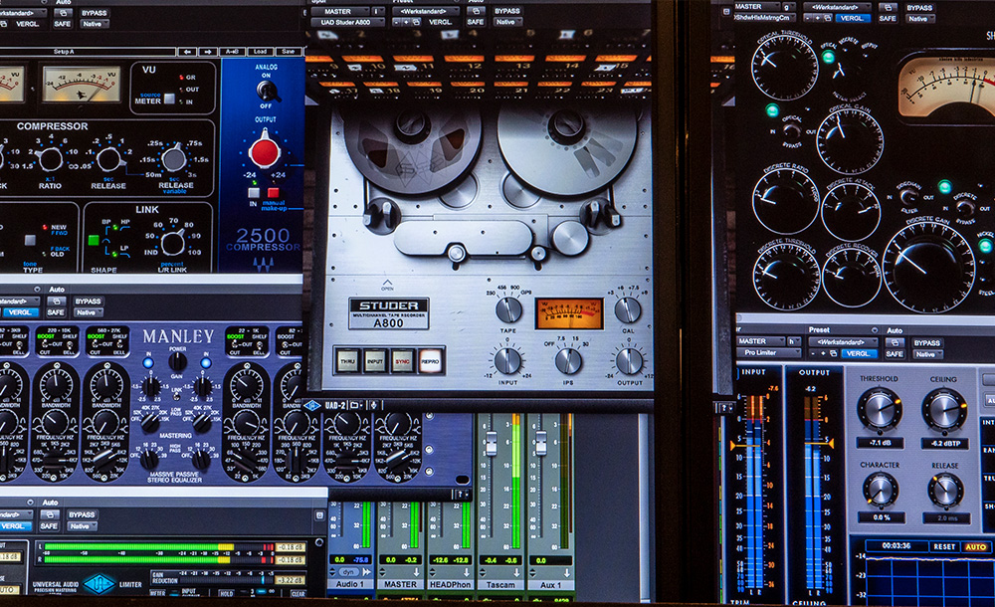Click the Optical Threshold knob on the compressor
Image resolution: width=995 pixels, height=607 pixels.
[x=784, y=68]
